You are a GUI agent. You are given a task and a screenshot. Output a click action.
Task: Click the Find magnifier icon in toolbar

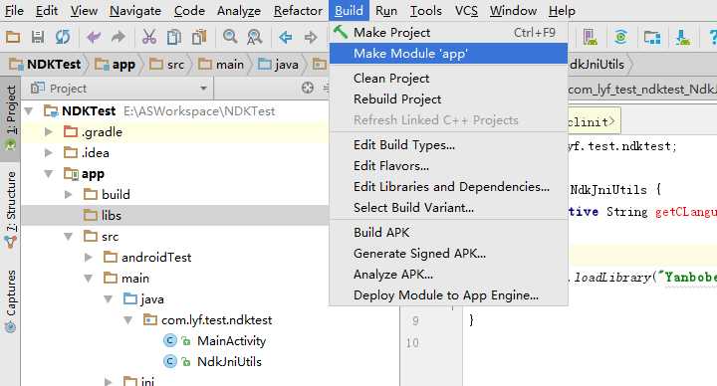(230, 37)
